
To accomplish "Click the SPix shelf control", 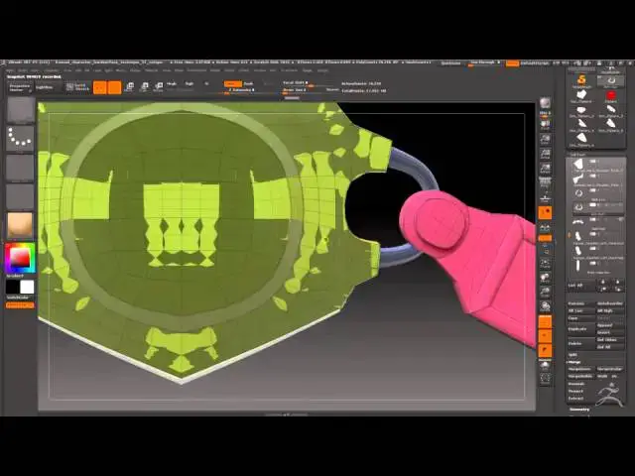I will click(x=545, y=113).
